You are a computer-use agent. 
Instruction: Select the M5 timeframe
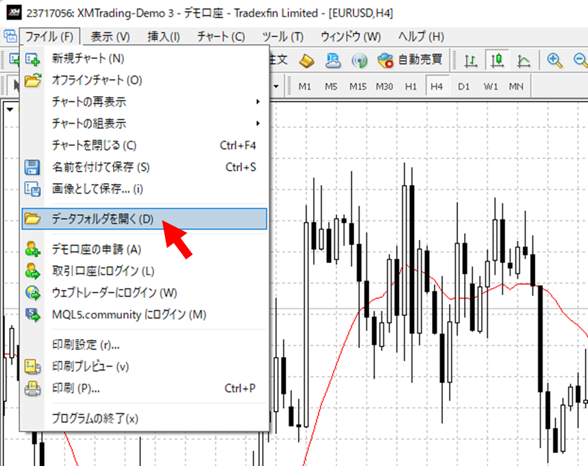pyautogui.click(x=331, y=86)
